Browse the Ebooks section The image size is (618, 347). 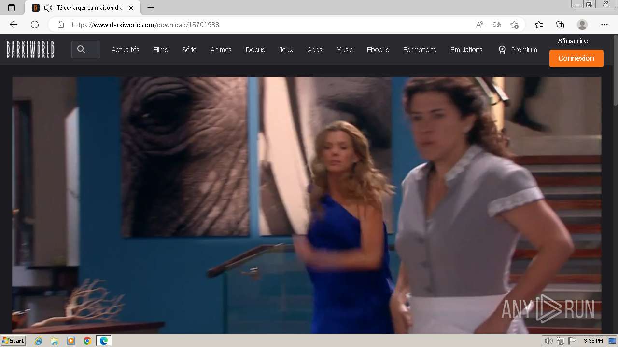click(378, 50)
